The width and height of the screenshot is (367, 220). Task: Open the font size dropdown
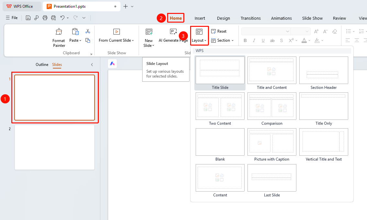tap(307, 31)
